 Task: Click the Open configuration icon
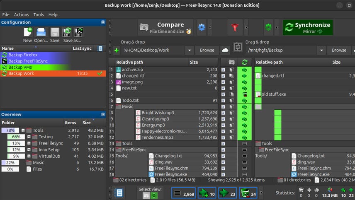(41, 32)
